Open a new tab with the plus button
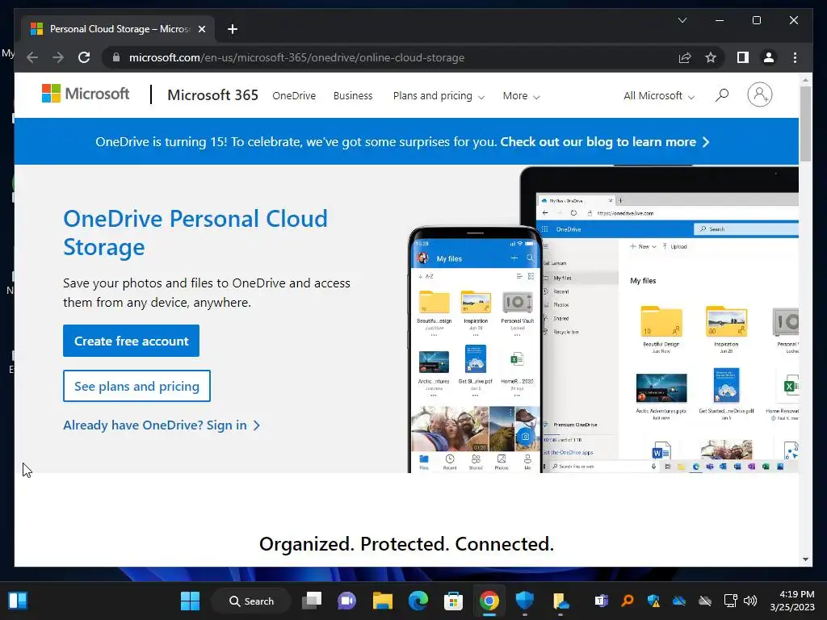 pyautogui.click(x=233, y=29)
